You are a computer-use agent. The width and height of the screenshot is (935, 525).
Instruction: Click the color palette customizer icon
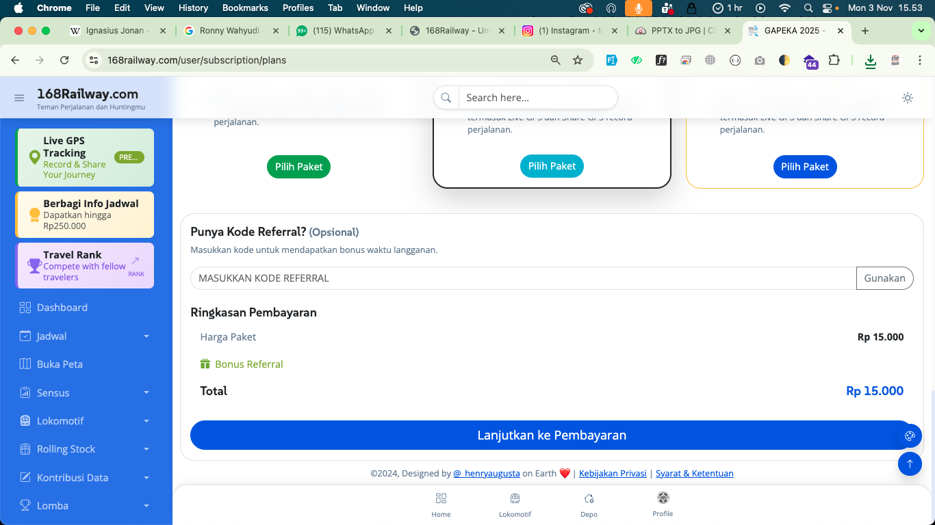tap(910, 436)
